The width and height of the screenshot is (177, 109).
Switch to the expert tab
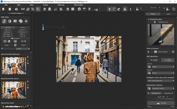pos(168,14)
